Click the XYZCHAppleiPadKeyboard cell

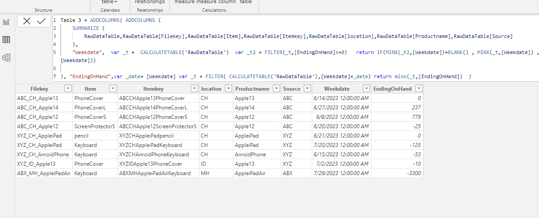[158, 145]
